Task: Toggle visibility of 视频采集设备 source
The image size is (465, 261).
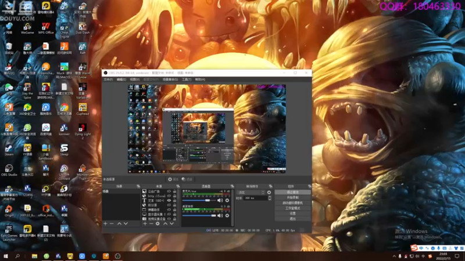Action: 169,219
